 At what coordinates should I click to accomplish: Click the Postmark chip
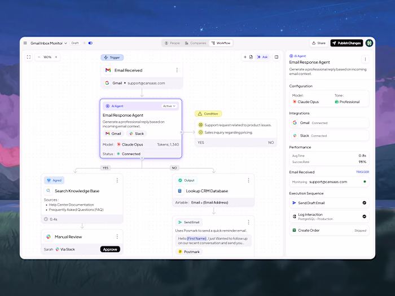pyautogui.click(x=189, y=251)
